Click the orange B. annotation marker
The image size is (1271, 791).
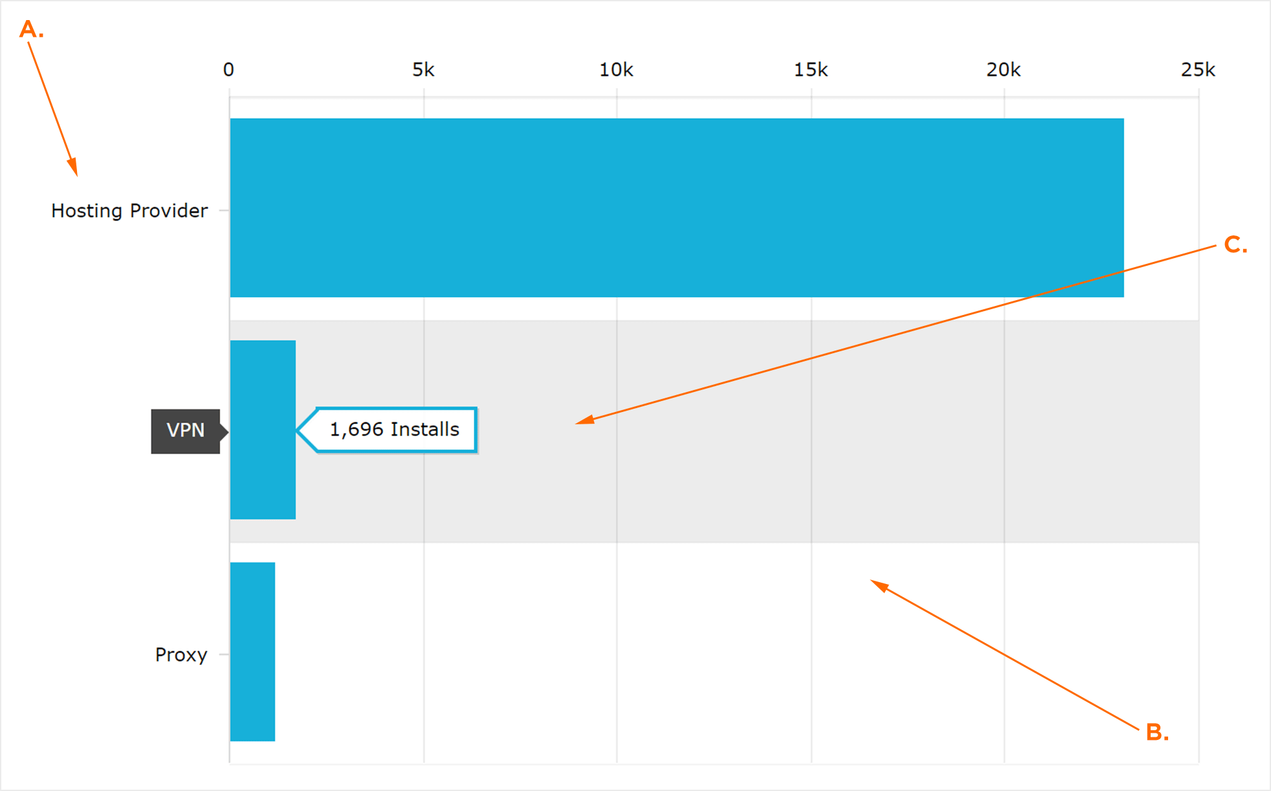point(1157,732)
